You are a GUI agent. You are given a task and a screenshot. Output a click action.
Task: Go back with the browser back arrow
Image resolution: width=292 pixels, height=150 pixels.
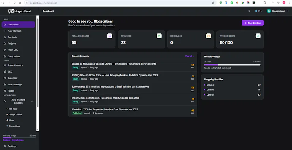(3, 3)
